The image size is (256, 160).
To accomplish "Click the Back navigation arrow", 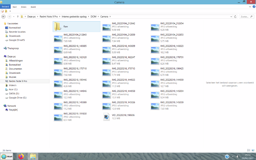I will (x=3, y=16).
